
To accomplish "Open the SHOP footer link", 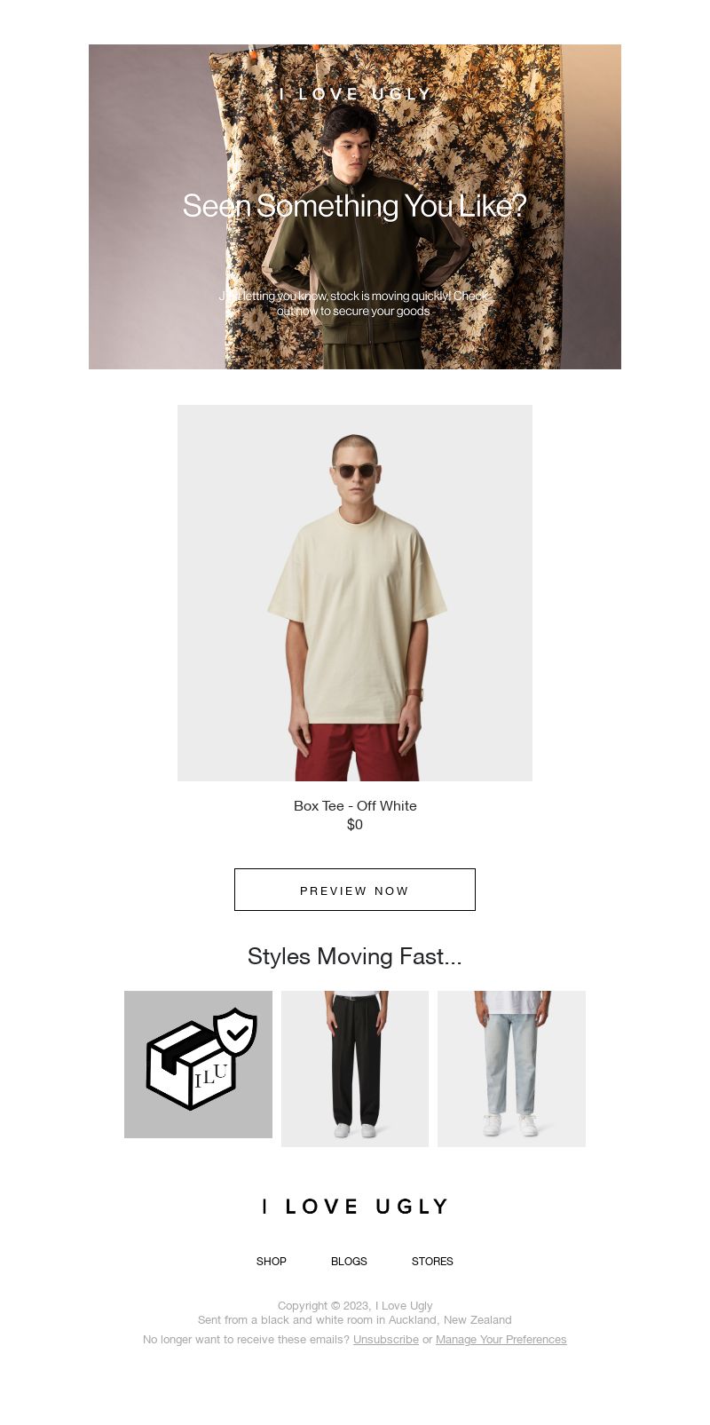I will (272, 1262).
